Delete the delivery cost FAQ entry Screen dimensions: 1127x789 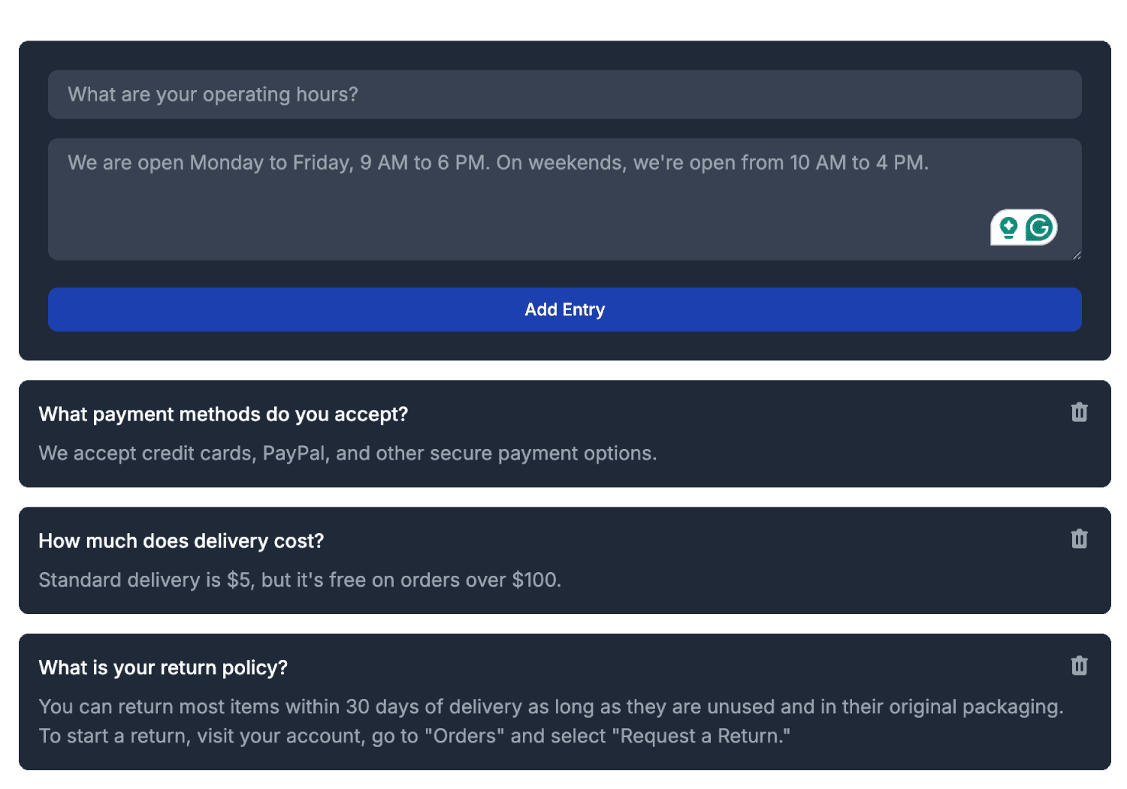tap(1079, 539)
